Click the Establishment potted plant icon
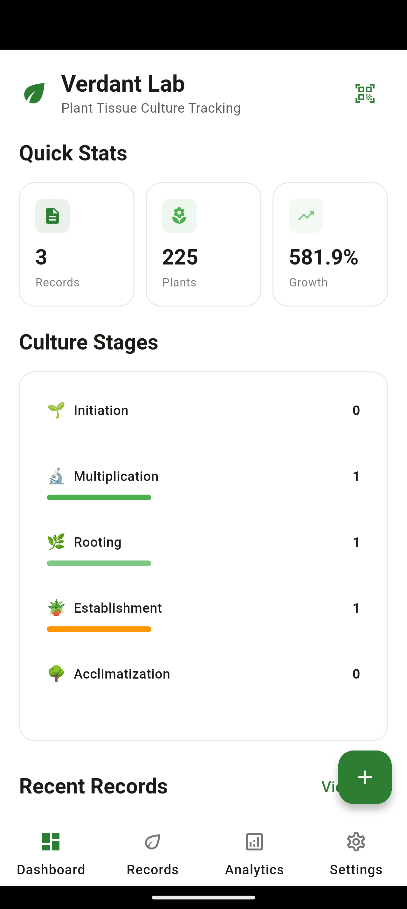 56,608
